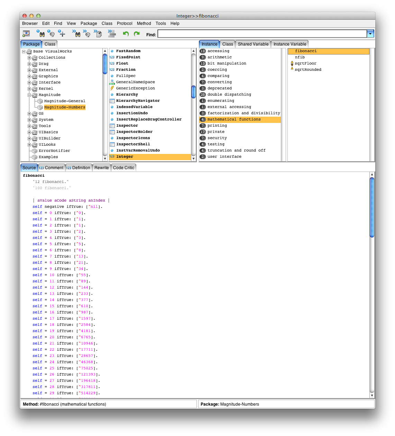
Task: Click the GeneralNameSpace hierarchy icon
Action: [112, 82]
